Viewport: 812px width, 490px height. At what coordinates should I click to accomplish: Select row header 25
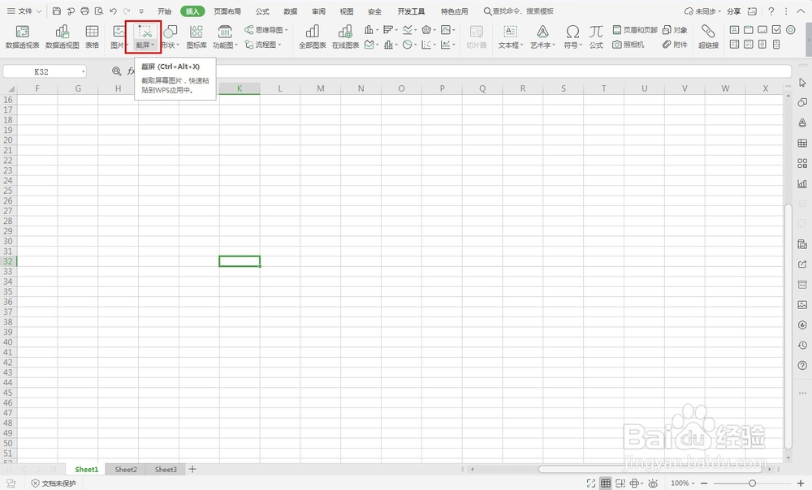8,191
